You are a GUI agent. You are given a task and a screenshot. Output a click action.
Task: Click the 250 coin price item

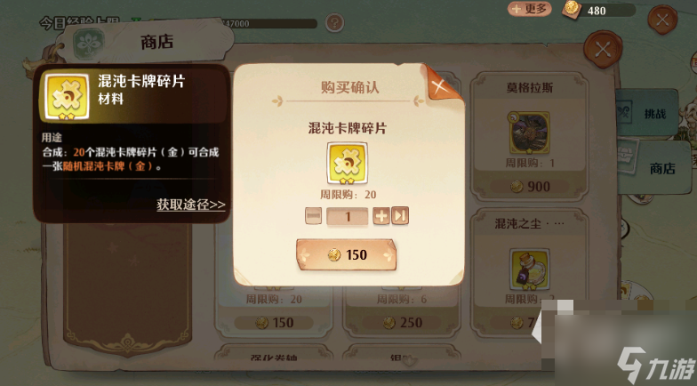pyautogui.click(x=402, y=323)
